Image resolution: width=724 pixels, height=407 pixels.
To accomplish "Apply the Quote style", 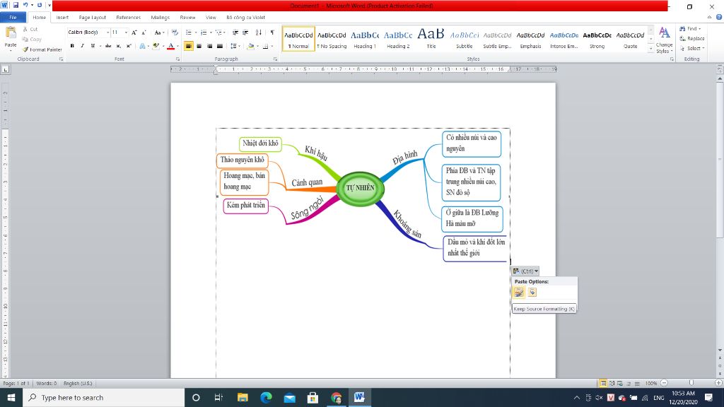I will [630, 39].
